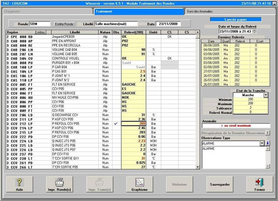Click the Libellé column header

click(75, 32)
